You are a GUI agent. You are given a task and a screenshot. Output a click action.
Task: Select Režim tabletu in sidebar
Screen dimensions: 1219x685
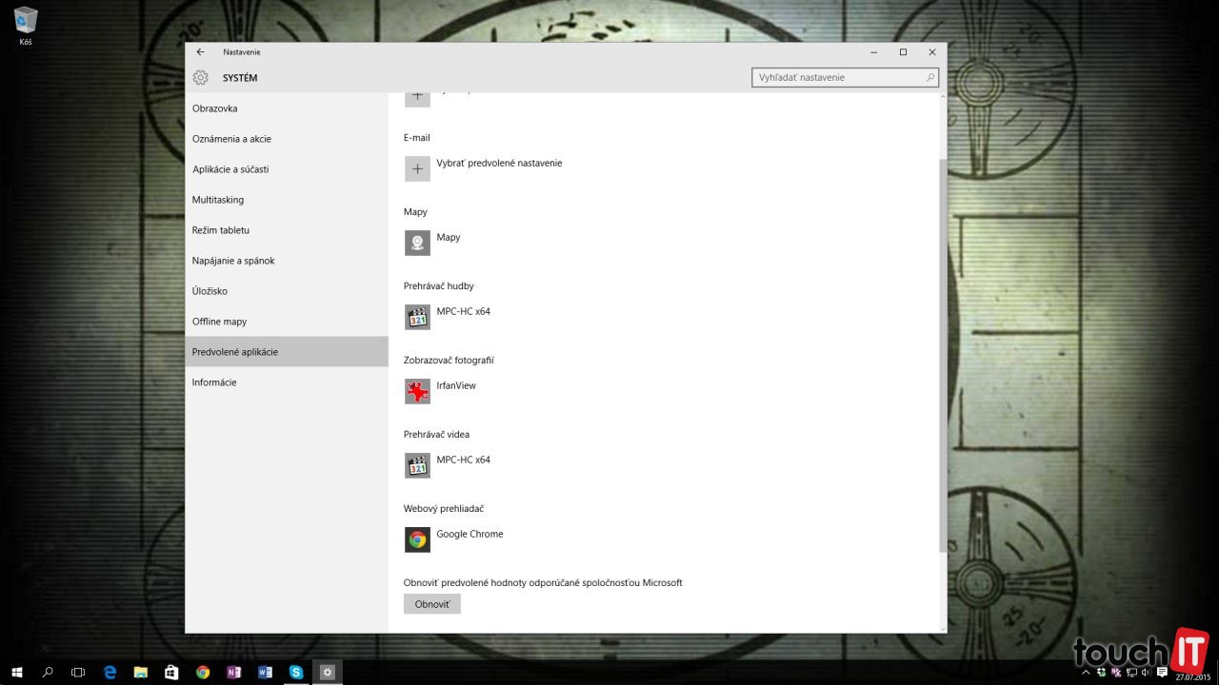(221, 230)
